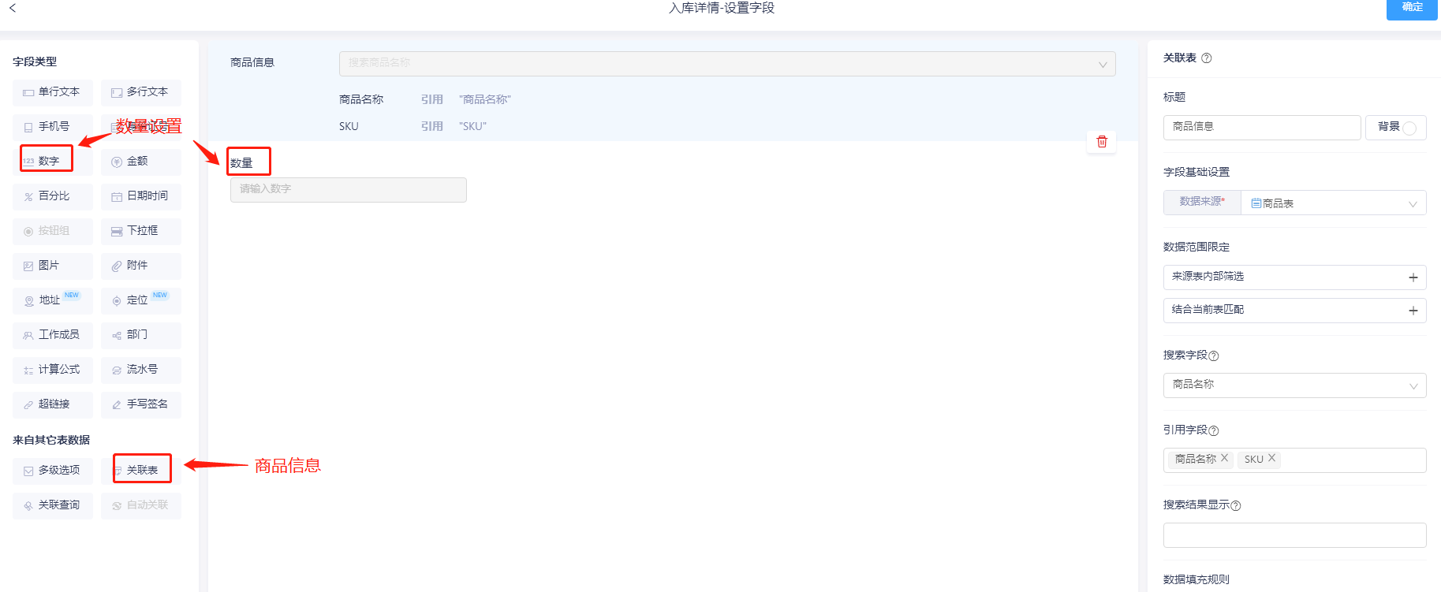Screen dimensions: 1441x592
Task: Choose the 日期时间 field type
Action: click(141, 196)
